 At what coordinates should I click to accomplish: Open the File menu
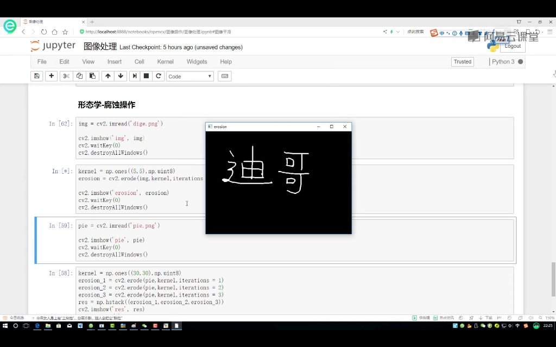tap(42, 61)
